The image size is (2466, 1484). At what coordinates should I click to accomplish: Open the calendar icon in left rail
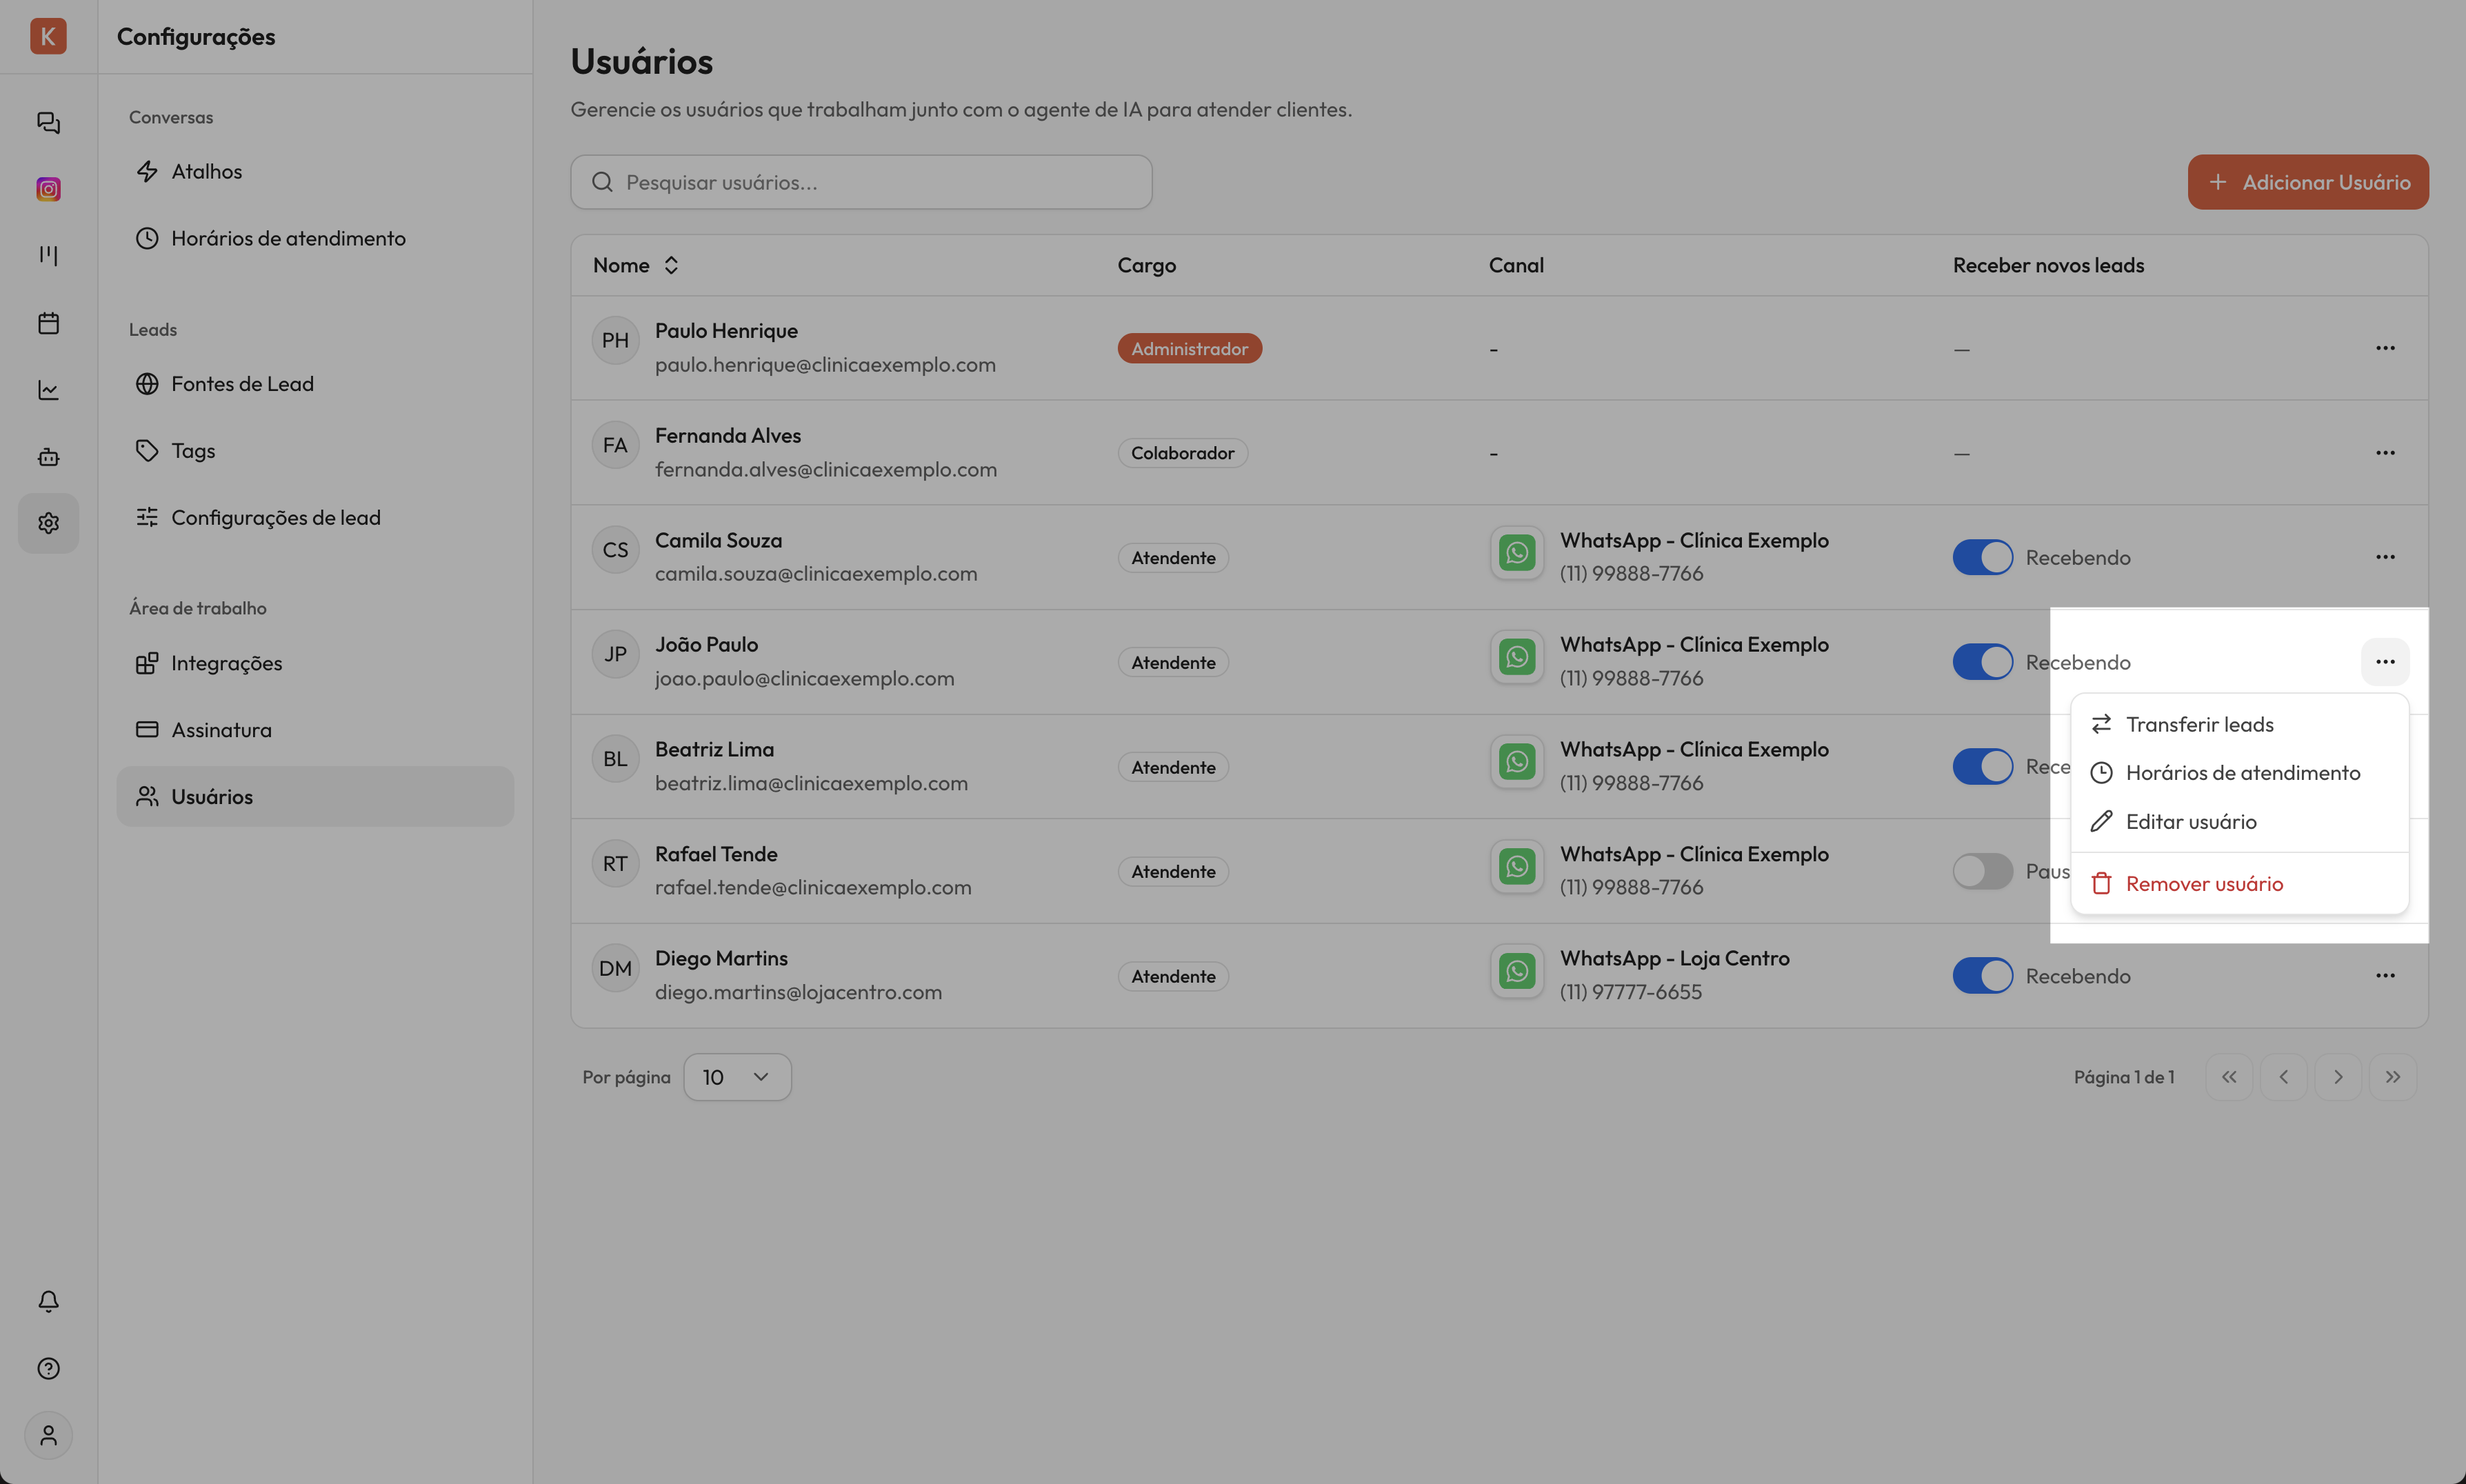[x=48, y=323]
